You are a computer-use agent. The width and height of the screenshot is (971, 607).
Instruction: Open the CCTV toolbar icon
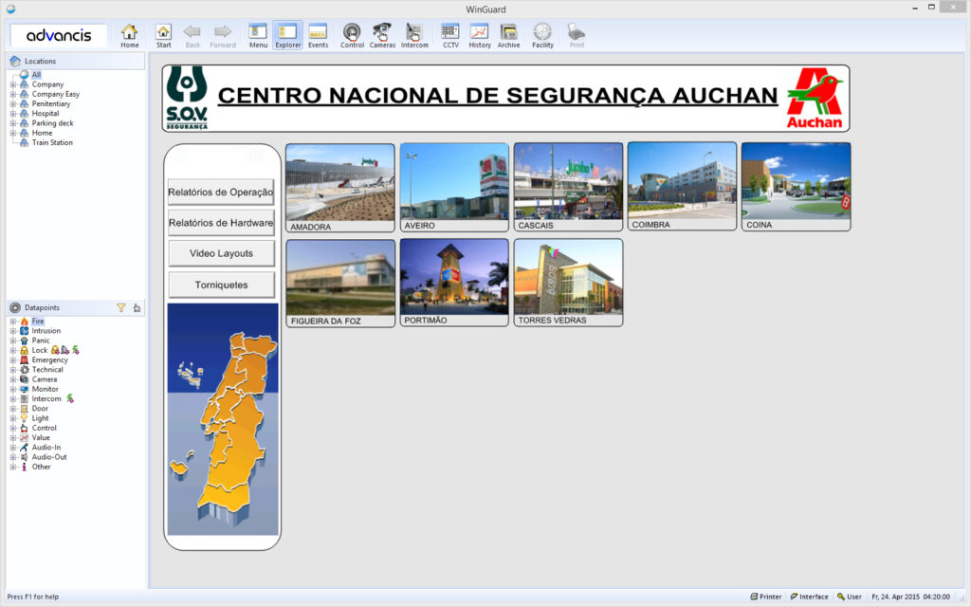pos(450,35)
